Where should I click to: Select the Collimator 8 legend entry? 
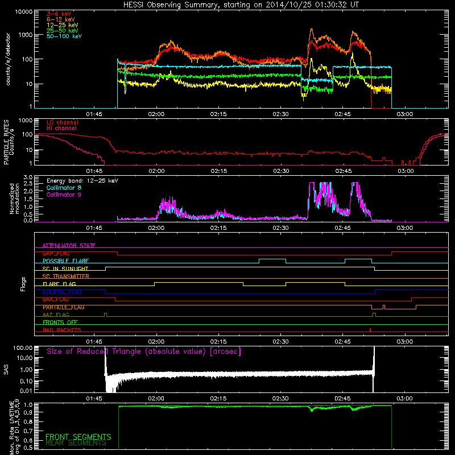click(x=64, y=188)
